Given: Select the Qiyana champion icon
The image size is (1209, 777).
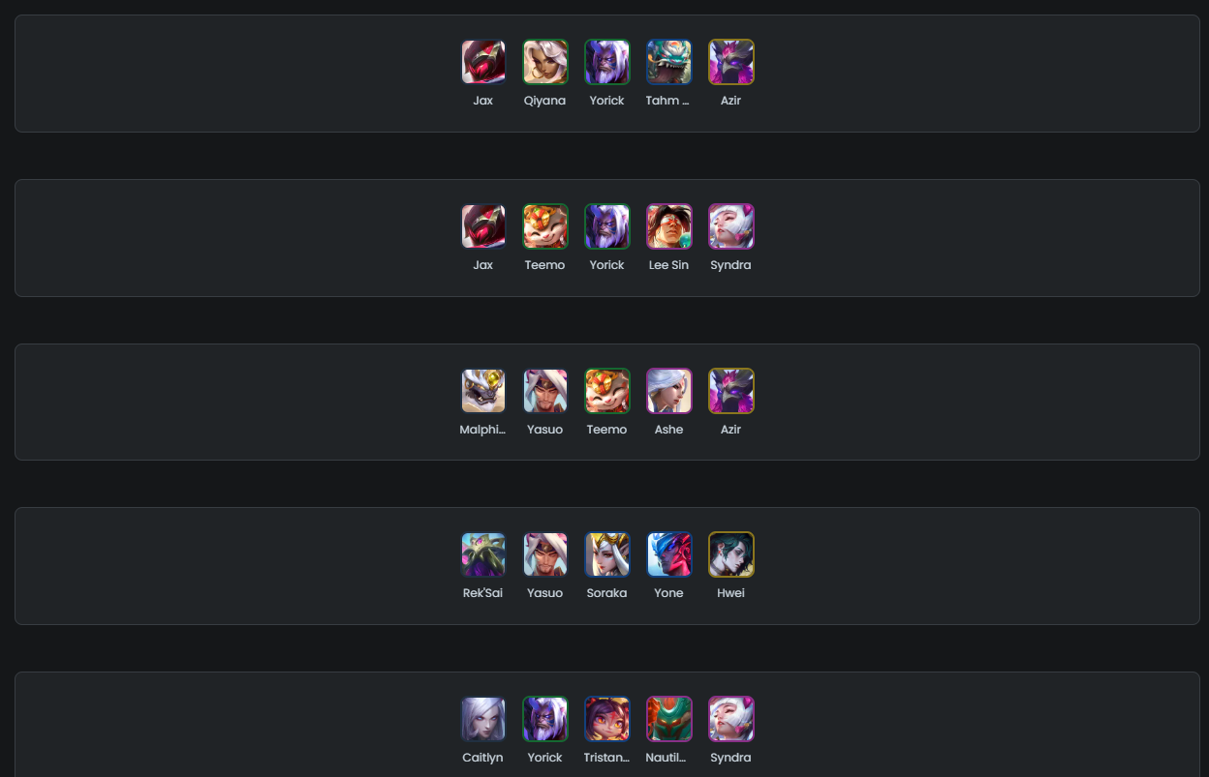Looking at the screenshot, I should (x=544, y=62).
